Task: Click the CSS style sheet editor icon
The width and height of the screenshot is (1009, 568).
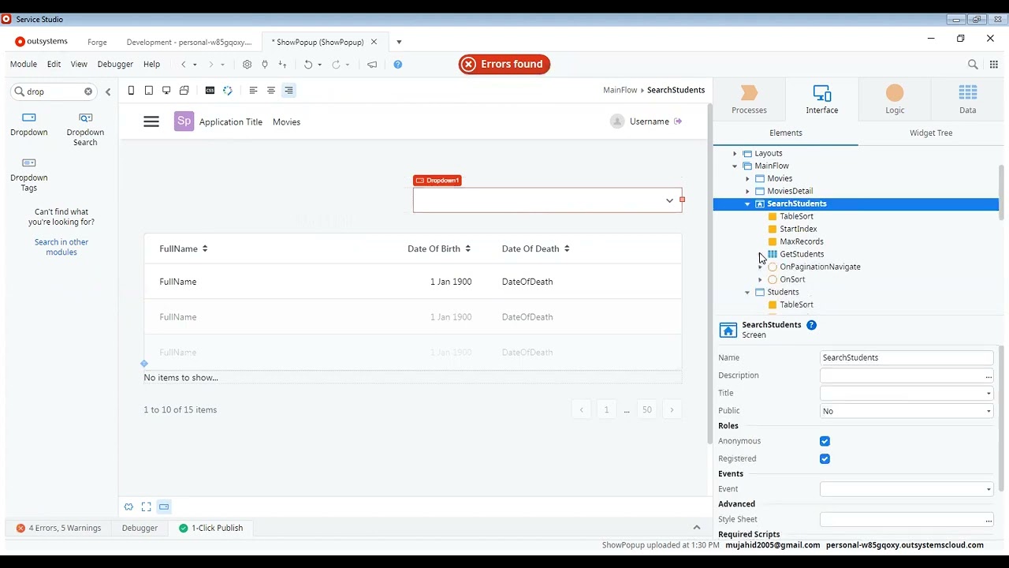Action: point(210,91)
